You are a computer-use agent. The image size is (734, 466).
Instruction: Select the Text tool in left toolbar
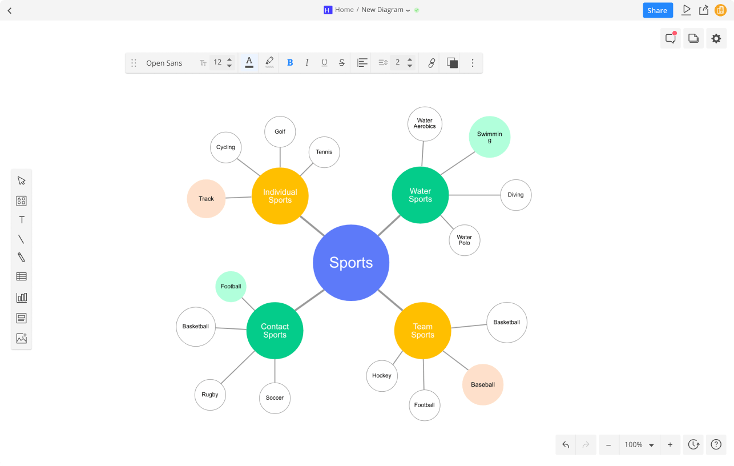(x=21, y=219)
